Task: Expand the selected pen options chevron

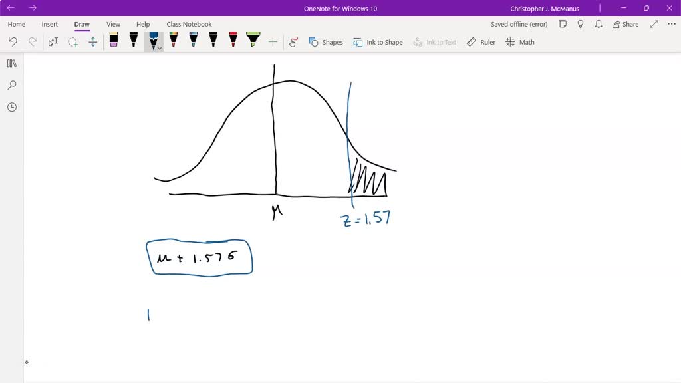Action: [x=160, y=47]
